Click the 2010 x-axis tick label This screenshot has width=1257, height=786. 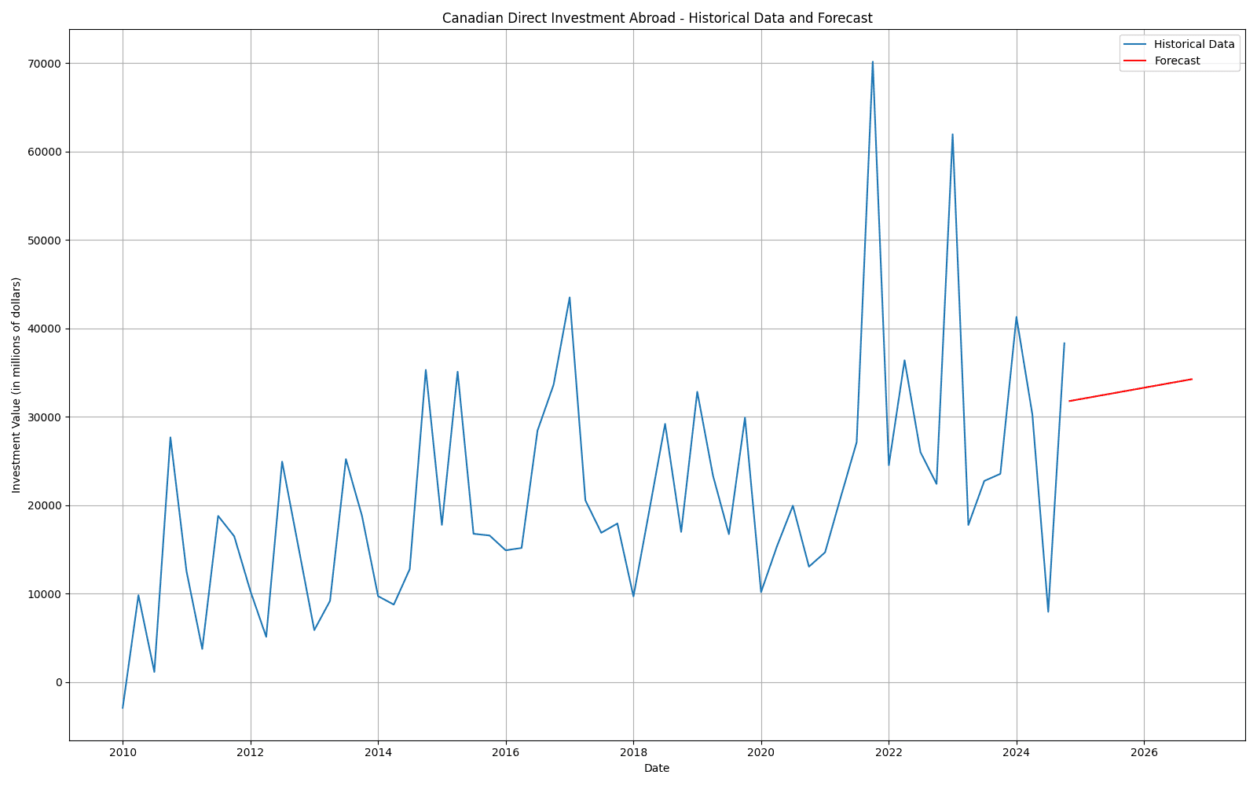click(x=123, y=752)
